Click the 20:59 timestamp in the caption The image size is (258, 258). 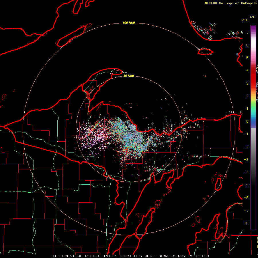[203, 256]
